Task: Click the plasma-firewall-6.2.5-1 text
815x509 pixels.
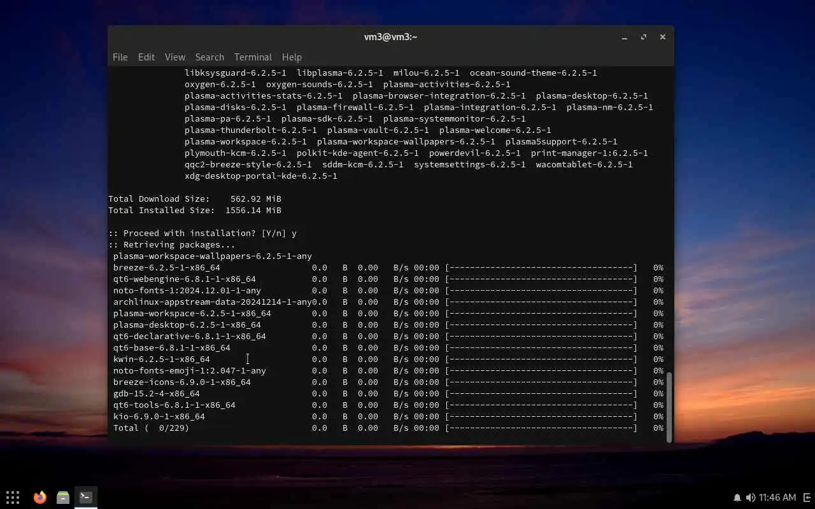Action: click(355, 107)
